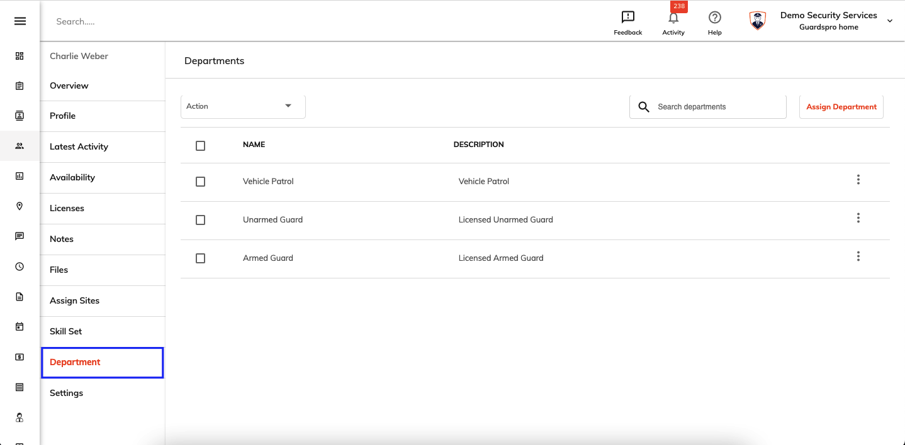Open the clipboard icon in sidebar
Viewport: 905px width, 445px height.
coord(20,86)
